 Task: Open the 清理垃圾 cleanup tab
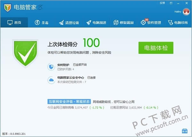coord(69,22)
